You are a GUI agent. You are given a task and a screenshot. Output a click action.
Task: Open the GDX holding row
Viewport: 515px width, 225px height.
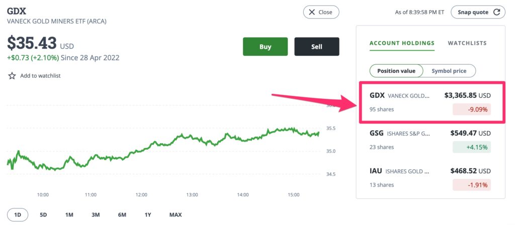[431, 102]
